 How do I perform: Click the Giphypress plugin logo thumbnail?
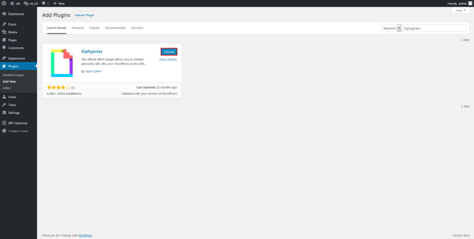[62, 63]
